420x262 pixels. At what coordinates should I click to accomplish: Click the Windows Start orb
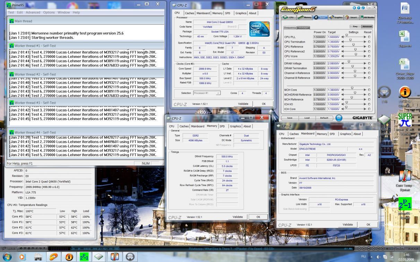click(7, 257)
